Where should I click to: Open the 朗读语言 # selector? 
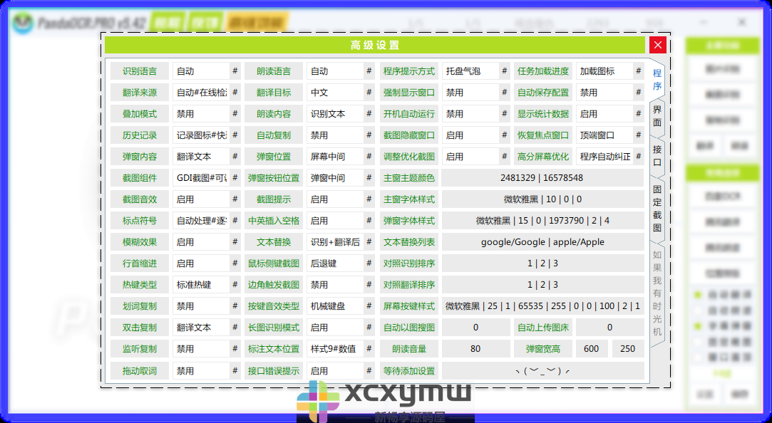coord(370,70)
